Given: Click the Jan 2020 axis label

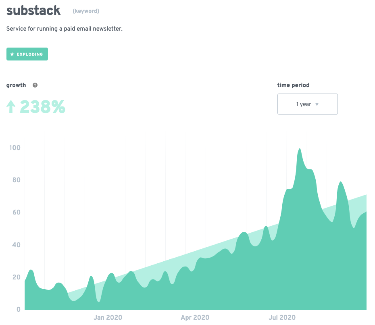Looking at the screenshot, I should click(108, 318).
